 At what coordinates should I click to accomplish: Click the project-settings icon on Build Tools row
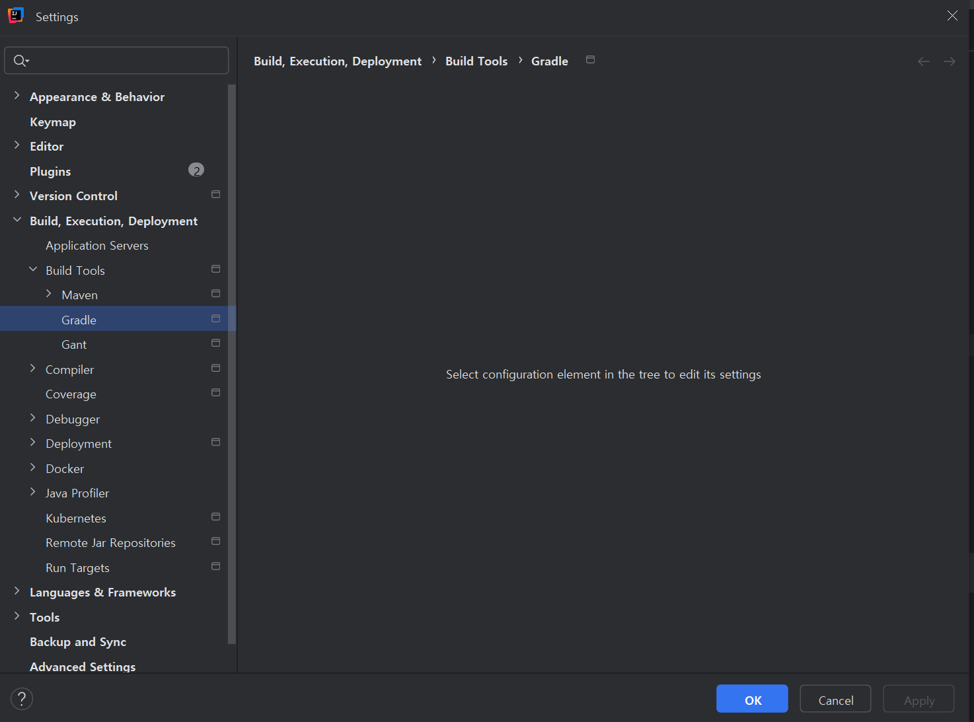(x=215, y=269)
